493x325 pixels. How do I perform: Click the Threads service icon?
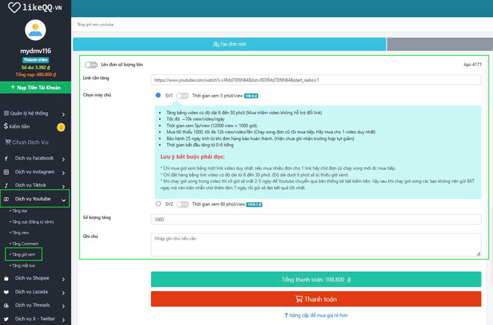coord(6,305)
